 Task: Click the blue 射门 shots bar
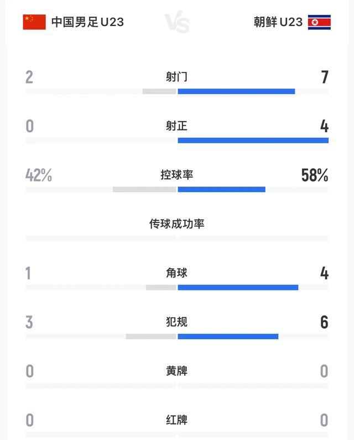(x=236, y=91)
